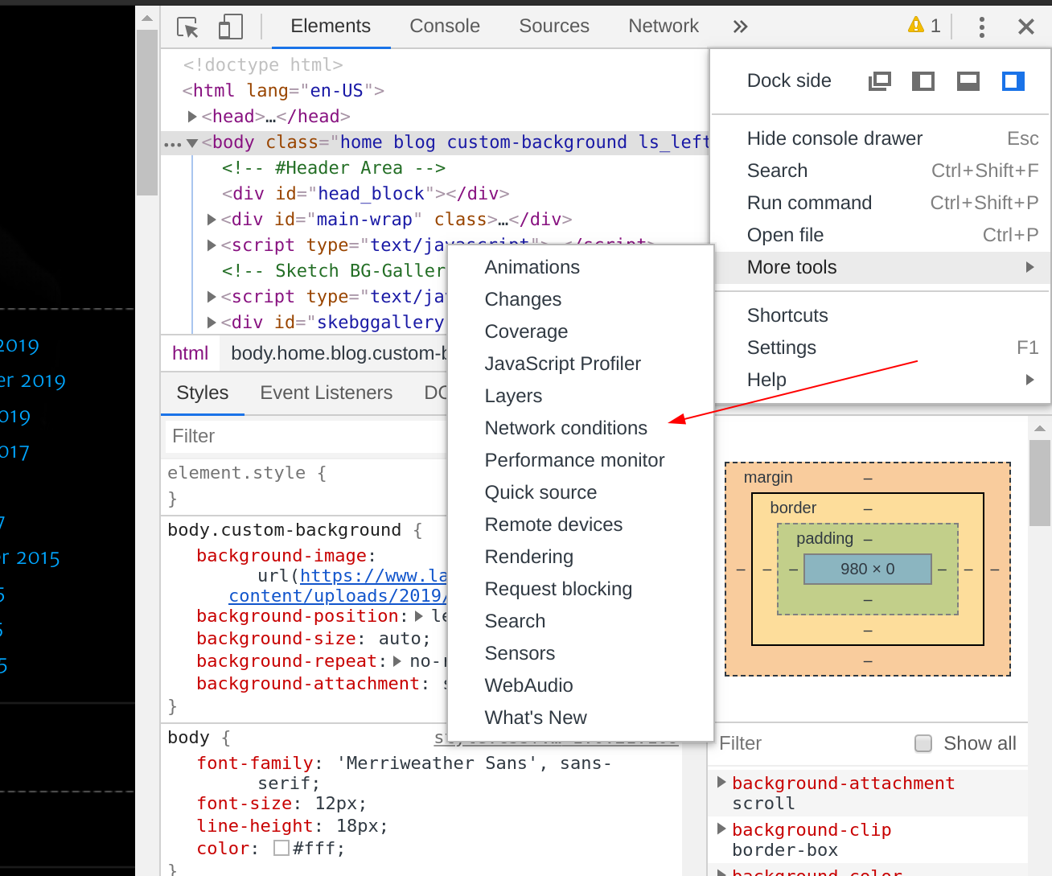This screenshot has height=876, width=1052.
Task: Expand the background-position property arrow
Action: pyautogui.click(x=417, y=615)
